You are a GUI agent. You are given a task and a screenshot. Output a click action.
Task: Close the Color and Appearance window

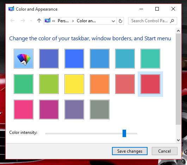point(173,9)
